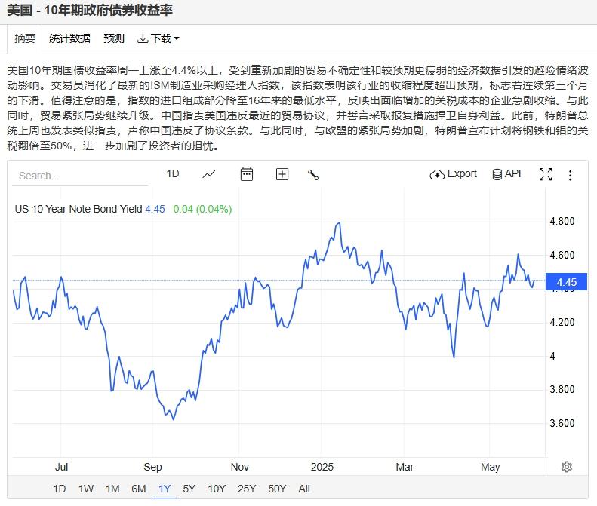This screenshot has height=506, width=597.
Task: Click the US 10 Year Note Bond Yield label
Action: click(78, 209)
